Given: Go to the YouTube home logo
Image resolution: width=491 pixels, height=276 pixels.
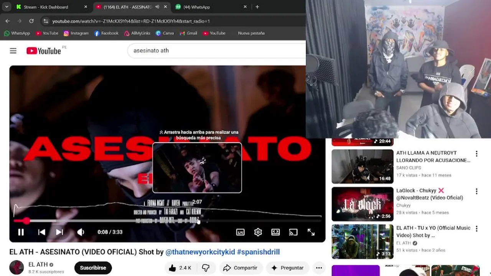Looking at the screenshot, I should coord(44,51).
